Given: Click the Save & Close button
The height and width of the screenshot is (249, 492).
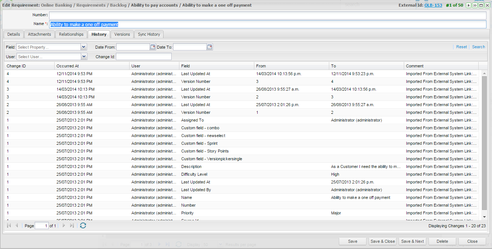Looking at the screenshot, I should tap(382, 241).
